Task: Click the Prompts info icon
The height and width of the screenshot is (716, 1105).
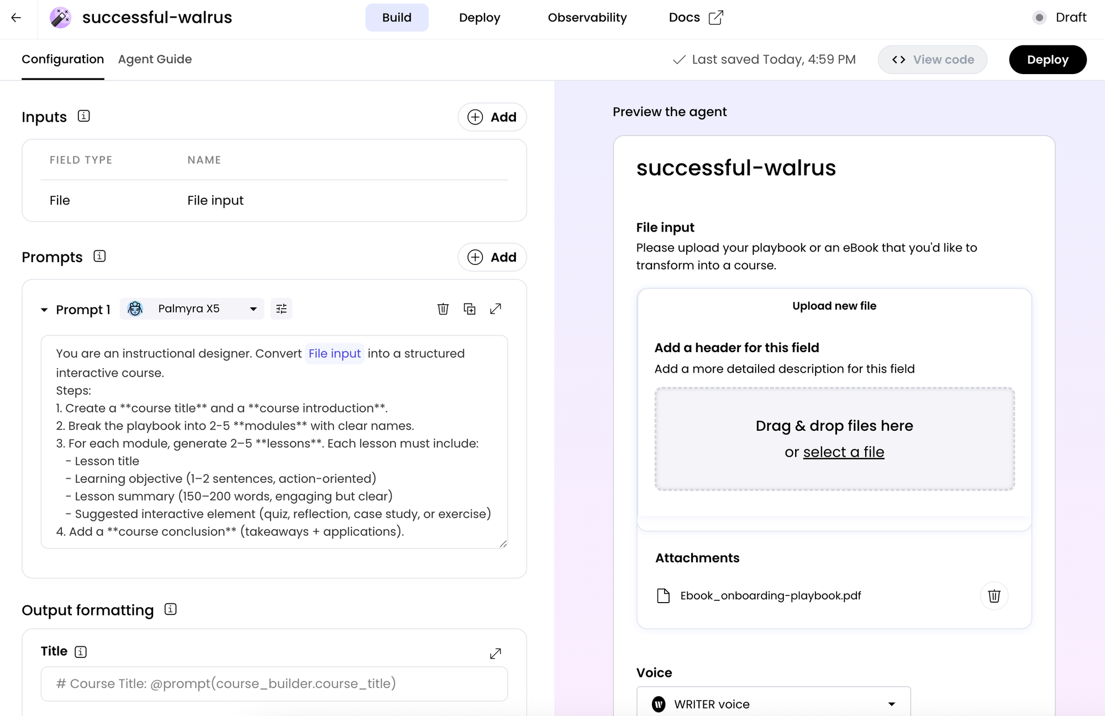Action: (x=99, y=256)
